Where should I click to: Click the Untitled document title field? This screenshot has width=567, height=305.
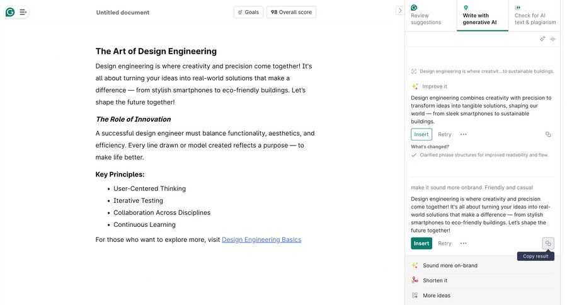tap(123, 13)
